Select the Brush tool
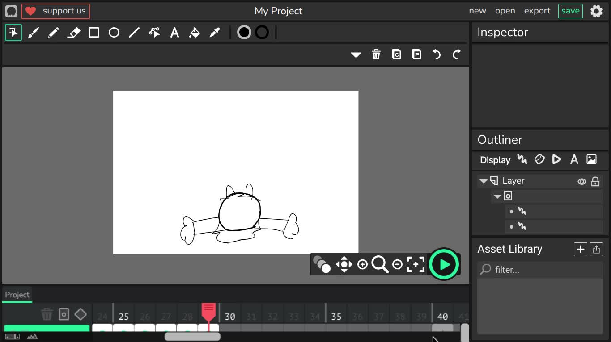Image resolution: width=611 pixels, height=342 pixels. click(x=34, y=33)
